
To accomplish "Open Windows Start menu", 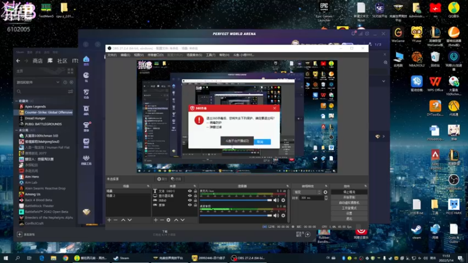I will pos(5,258).
